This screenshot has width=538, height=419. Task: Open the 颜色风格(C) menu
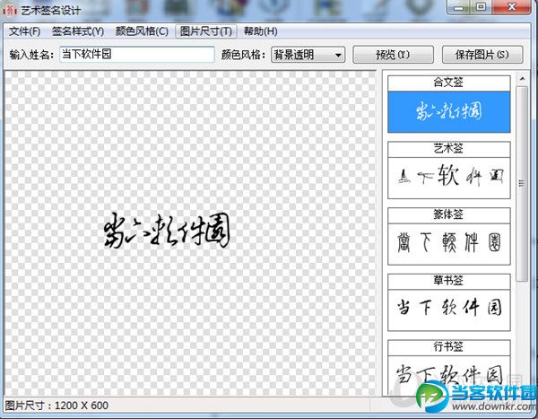tap(142, 31)
